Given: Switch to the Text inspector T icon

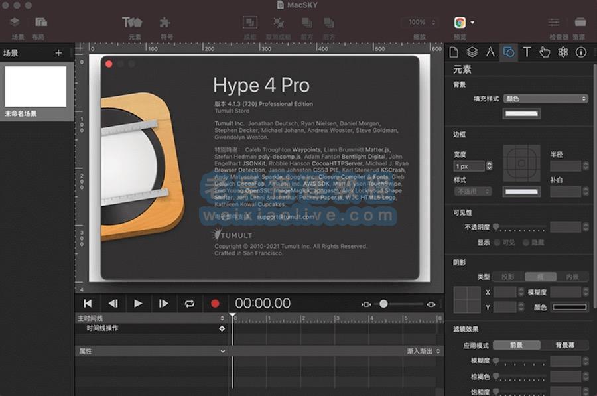Looking at the screenshot, I should click(x=526, y=52).
